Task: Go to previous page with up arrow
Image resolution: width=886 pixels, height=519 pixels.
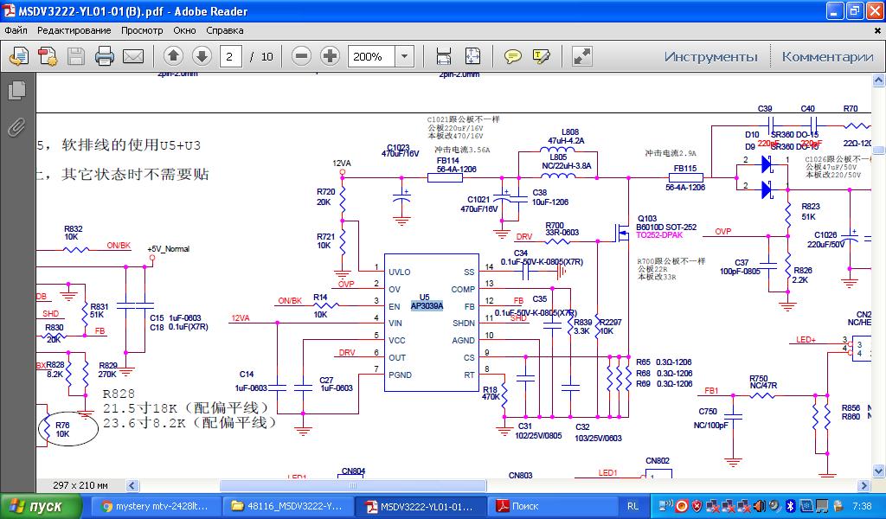Action: 173,56
